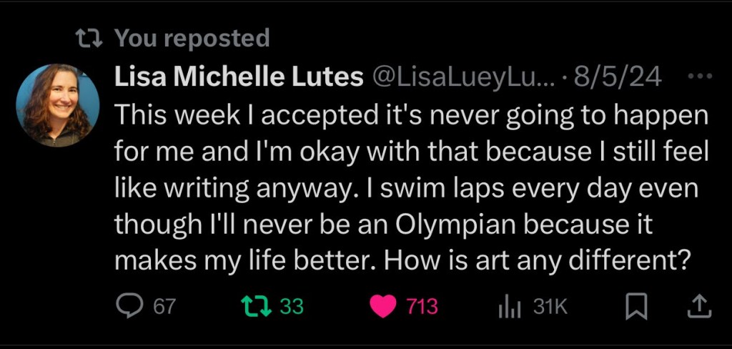This screenshot has height=349, width=732.
Task: Click the 67 replies count
Action: click(x=164, y=307)
